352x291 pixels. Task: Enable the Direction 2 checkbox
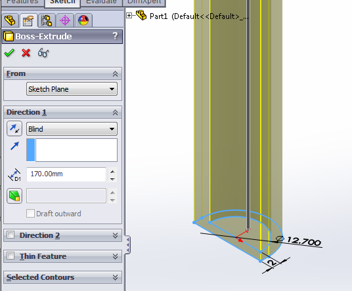click(x=11, y=235)
